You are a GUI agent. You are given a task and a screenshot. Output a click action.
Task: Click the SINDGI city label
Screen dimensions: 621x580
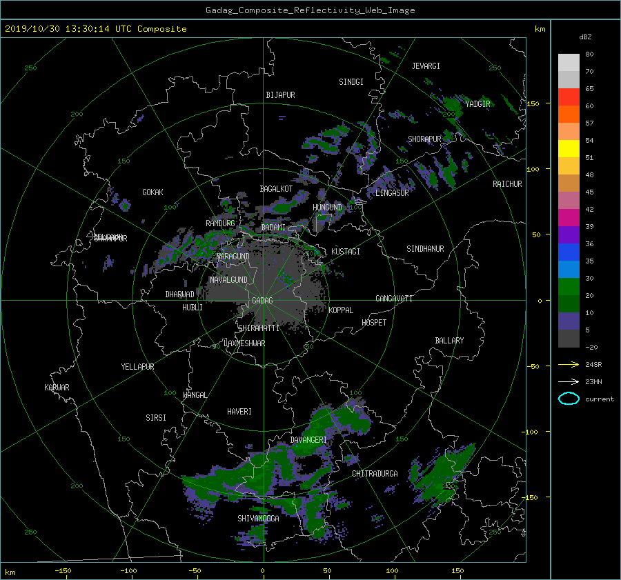point(351,82)
